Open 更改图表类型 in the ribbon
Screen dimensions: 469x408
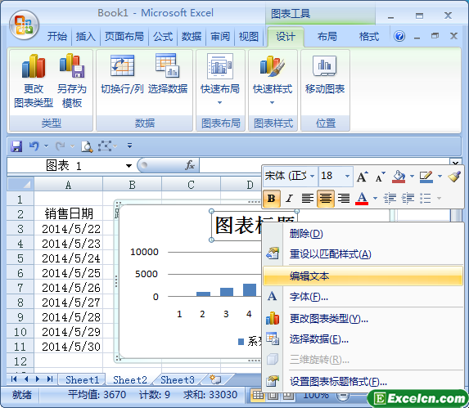point(34,81)
